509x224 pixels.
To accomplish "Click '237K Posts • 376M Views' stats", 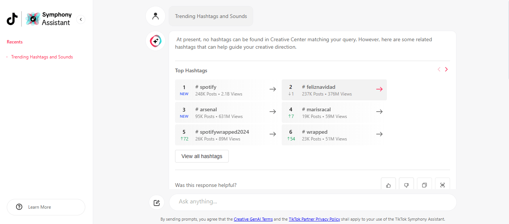I will 327,94.
